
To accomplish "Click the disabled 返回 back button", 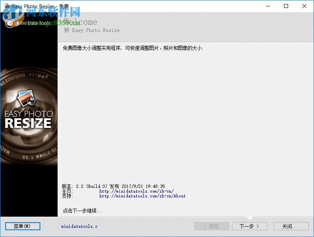I will point(212,226).
